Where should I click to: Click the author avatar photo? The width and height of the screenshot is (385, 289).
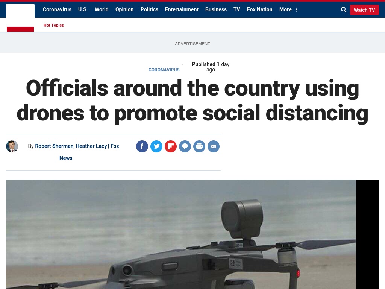(x=12, y=146)
